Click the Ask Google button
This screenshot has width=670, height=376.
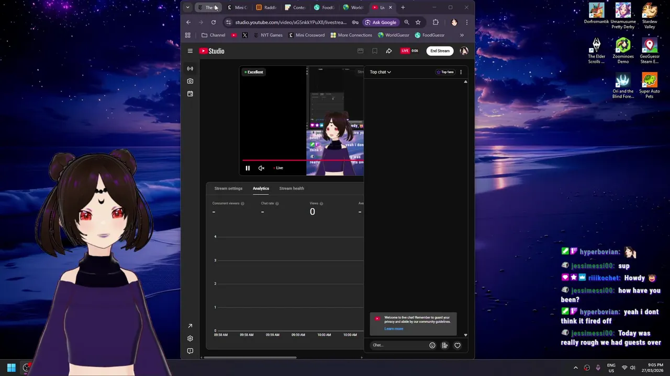point(381,22)
